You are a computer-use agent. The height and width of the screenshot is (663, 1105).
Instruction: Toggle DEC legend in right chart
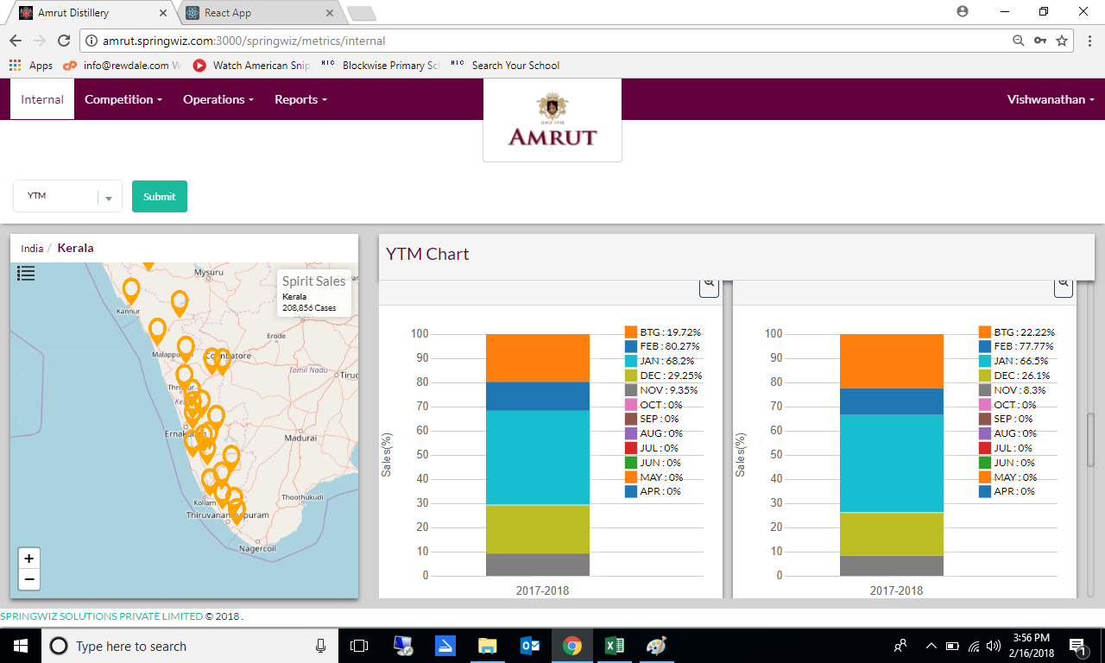1015,376
